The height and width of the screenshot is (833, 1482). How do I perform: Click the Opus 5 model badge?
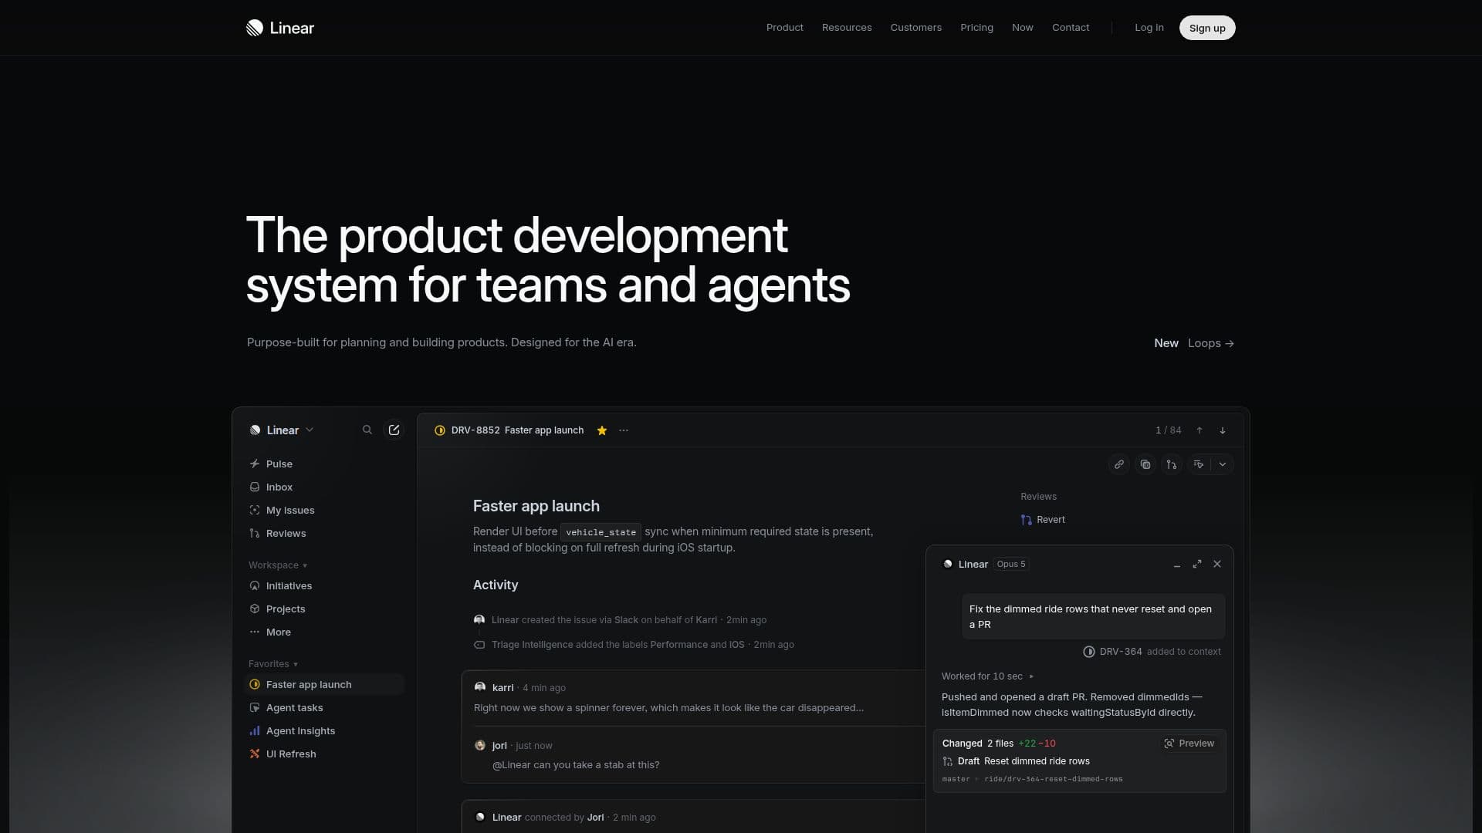pos(1011,565)
